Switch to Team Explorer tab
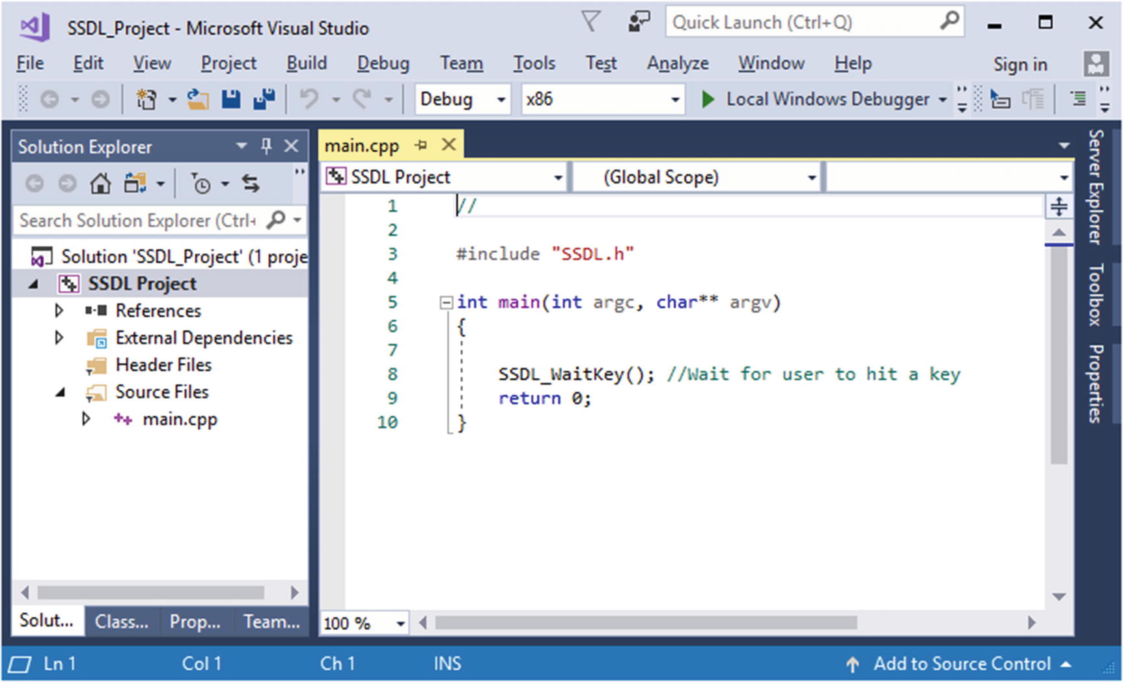The height and width of the screenshot is (682, 1123). [x=271, y=621]
